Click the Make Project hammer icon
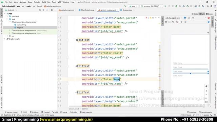The image size is (217, 122). [125, 6]
